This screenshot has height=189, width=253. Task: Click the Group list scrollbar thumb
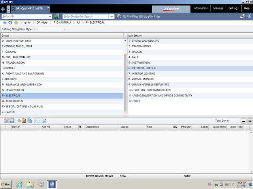pyautogui.click(x=125, y=83)
